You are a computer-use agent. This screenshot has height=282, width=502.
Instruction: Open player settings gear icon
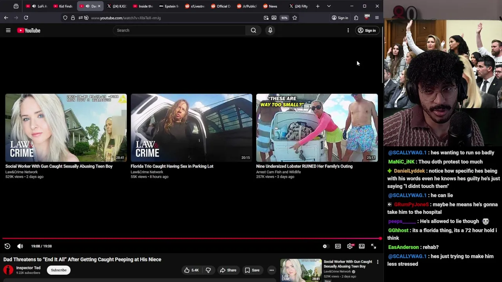point(350,246)
